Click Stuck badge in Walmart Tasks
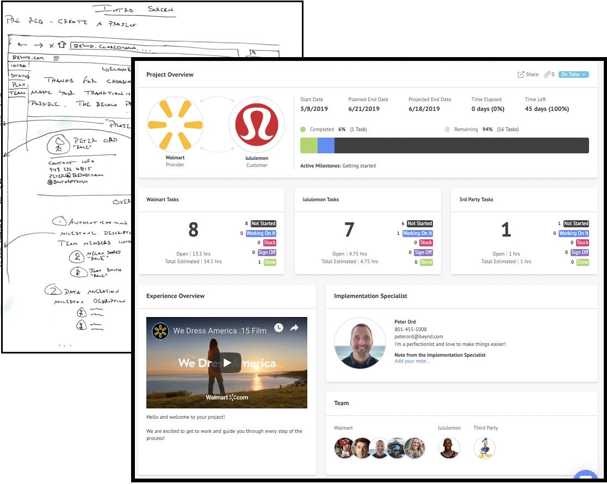The image size is (607, 484). 269,243
